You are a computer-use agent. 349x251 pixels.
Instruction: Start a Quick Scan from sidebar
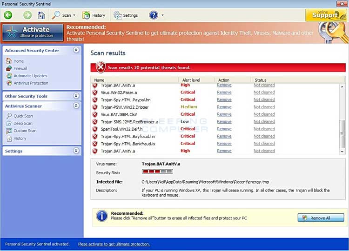point(23,116)
